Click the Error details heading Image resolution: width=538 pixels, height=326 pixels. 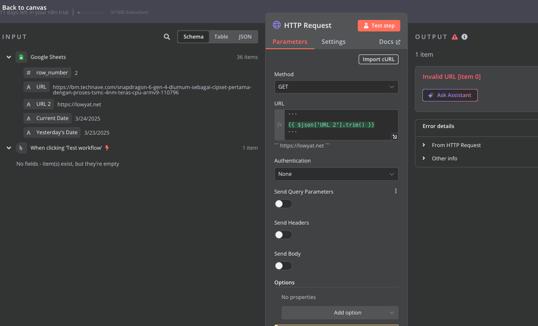pos(438,126)
